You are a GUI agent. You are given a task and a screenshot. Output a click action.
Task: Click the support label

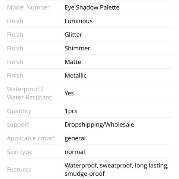click(x=18, y=125)
